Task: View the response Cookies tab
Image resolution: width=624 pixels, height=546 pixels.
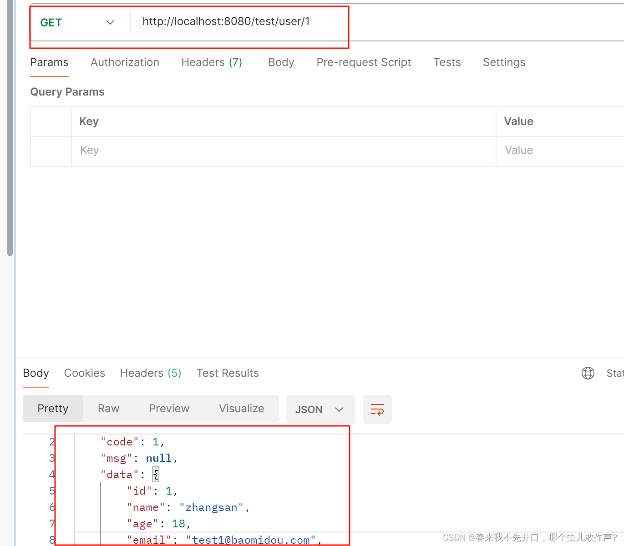Action: (x=85, y=373)
